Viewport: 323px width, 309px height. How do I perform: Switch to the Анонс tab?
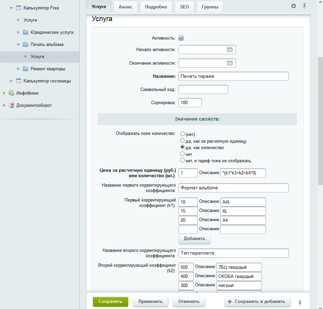126,7
